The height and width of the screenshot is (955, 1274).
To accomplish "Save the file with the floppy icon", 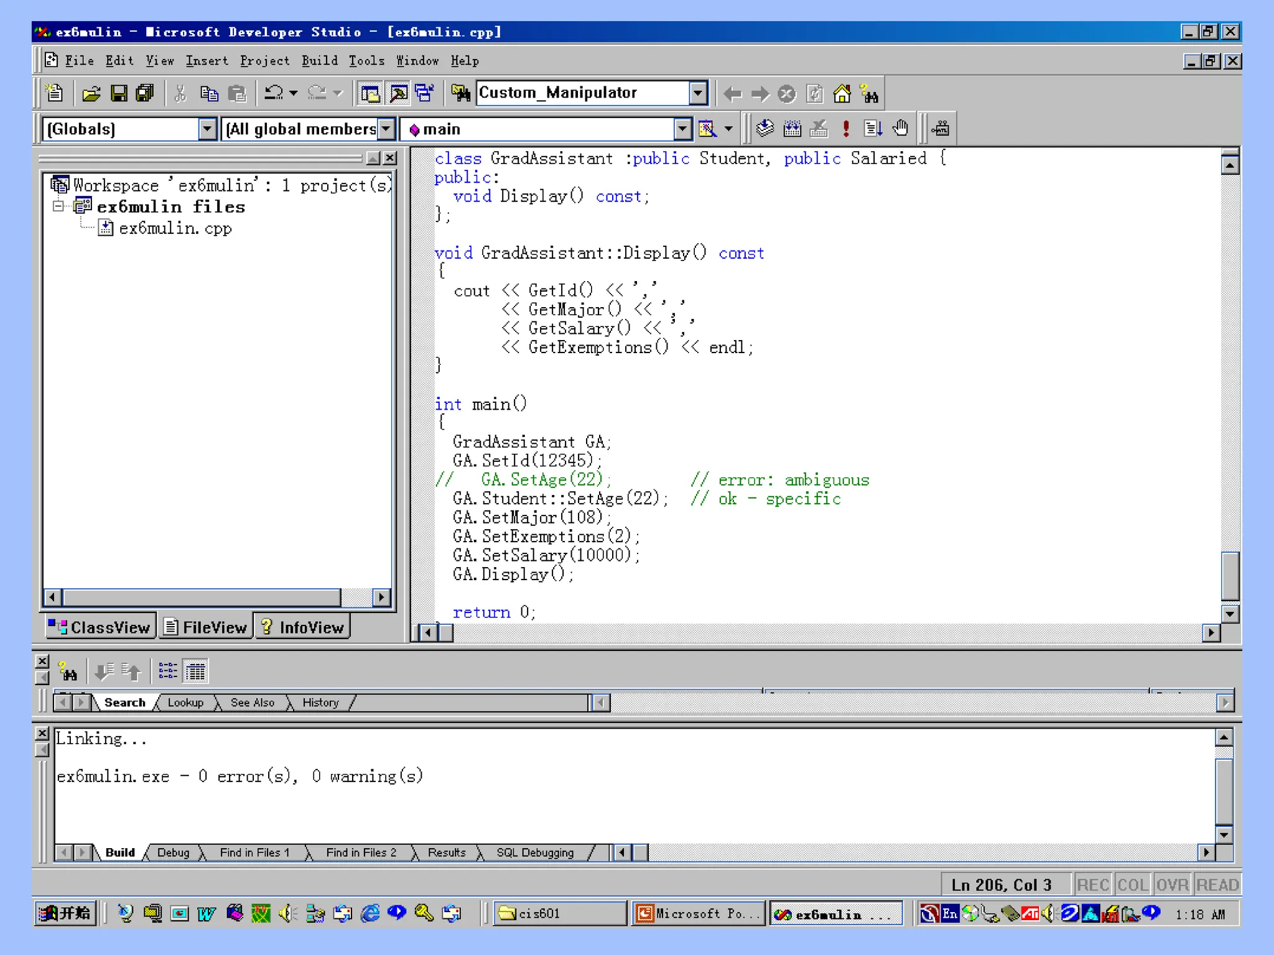I will [118, 93].
